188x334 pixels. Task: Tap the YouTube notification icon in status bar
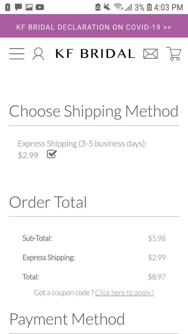click(40, 7)
